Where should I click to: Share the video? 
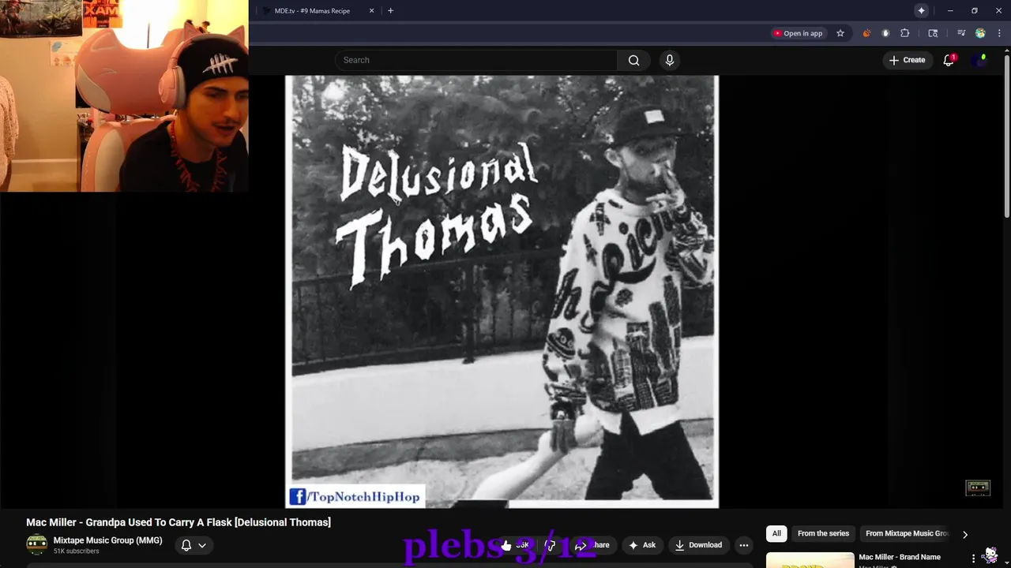[593, 545]
